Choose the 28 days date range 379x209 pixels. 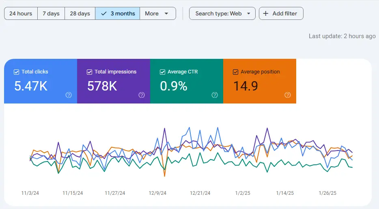click(80, 13)
